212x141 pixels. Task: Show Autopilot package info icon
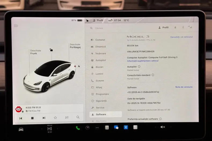tap(139, 66)
